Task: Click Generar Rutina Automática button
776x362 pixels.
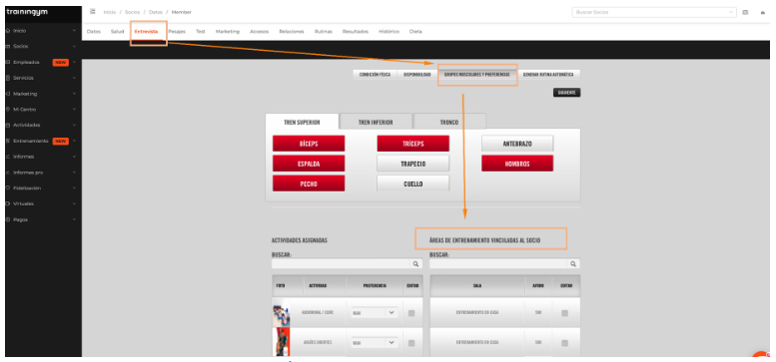Action: pyautogui.click(x=548, y=75)
